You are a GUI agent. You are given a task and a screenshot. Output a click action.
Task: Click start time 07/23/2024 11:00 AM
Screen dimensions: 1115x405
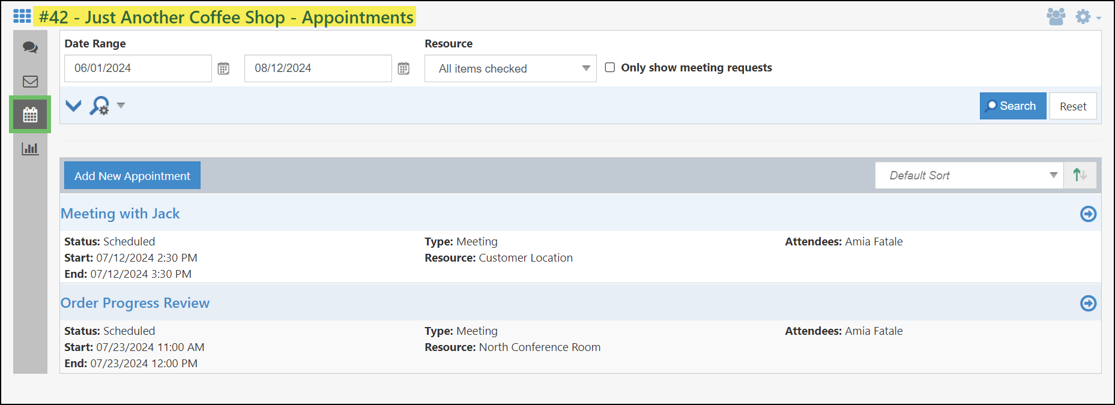pos(150,347)
